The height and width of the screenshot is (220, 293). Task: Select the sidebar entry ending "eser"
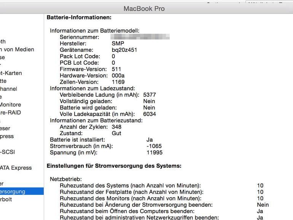5,128
